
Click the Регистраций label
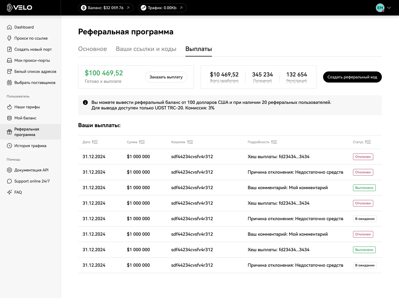pyautogui.click(x=296, y=81)
